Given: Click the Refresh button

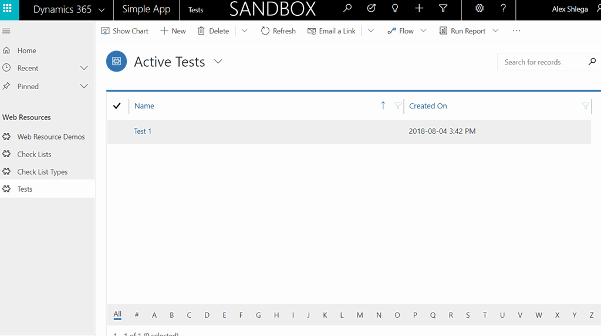Looking at the screenshot, I should 278,31.
